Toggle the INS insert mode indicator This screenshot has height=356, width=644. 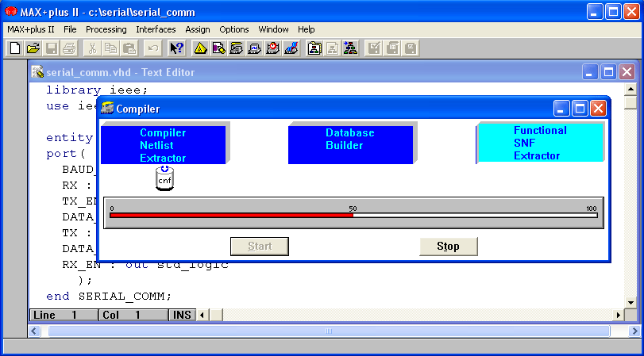point(182,315)
